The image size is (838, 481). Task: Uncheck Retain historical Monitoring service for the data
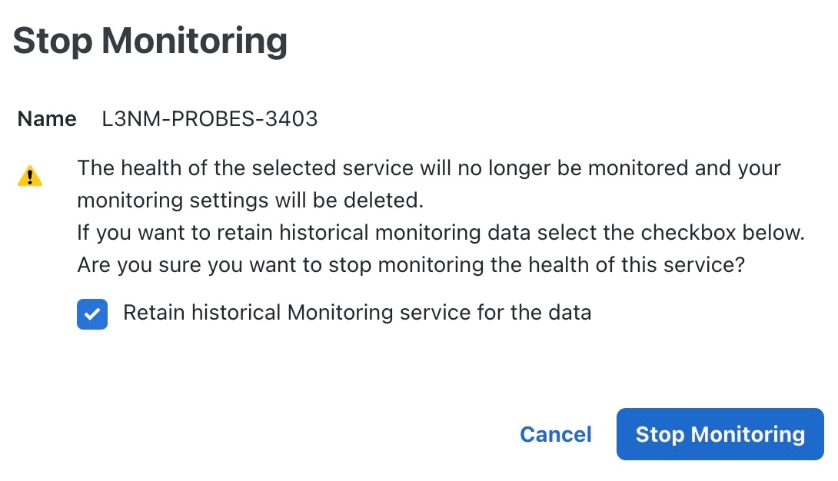pos(92,313)
